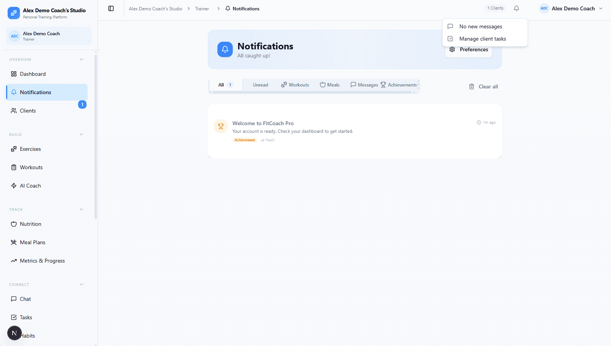Switch to the Workouts filter tab
Screen dimensions: 611x346
(x=295, y=85)
